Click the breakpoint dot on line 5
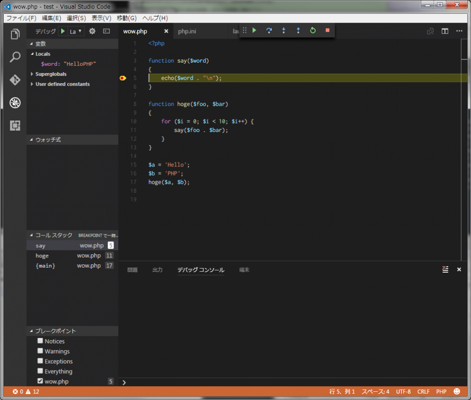Image resolution: width=471 pixels, height=400 pixels. click(x=122, y=78)
